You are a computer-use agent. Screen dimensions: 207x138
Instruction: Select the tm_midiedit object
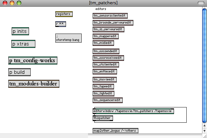pos(103,43)
